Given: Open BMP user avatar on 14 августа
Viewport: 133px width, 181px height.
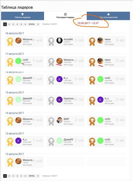Looking at the screenshot, I should coord(59,120).
